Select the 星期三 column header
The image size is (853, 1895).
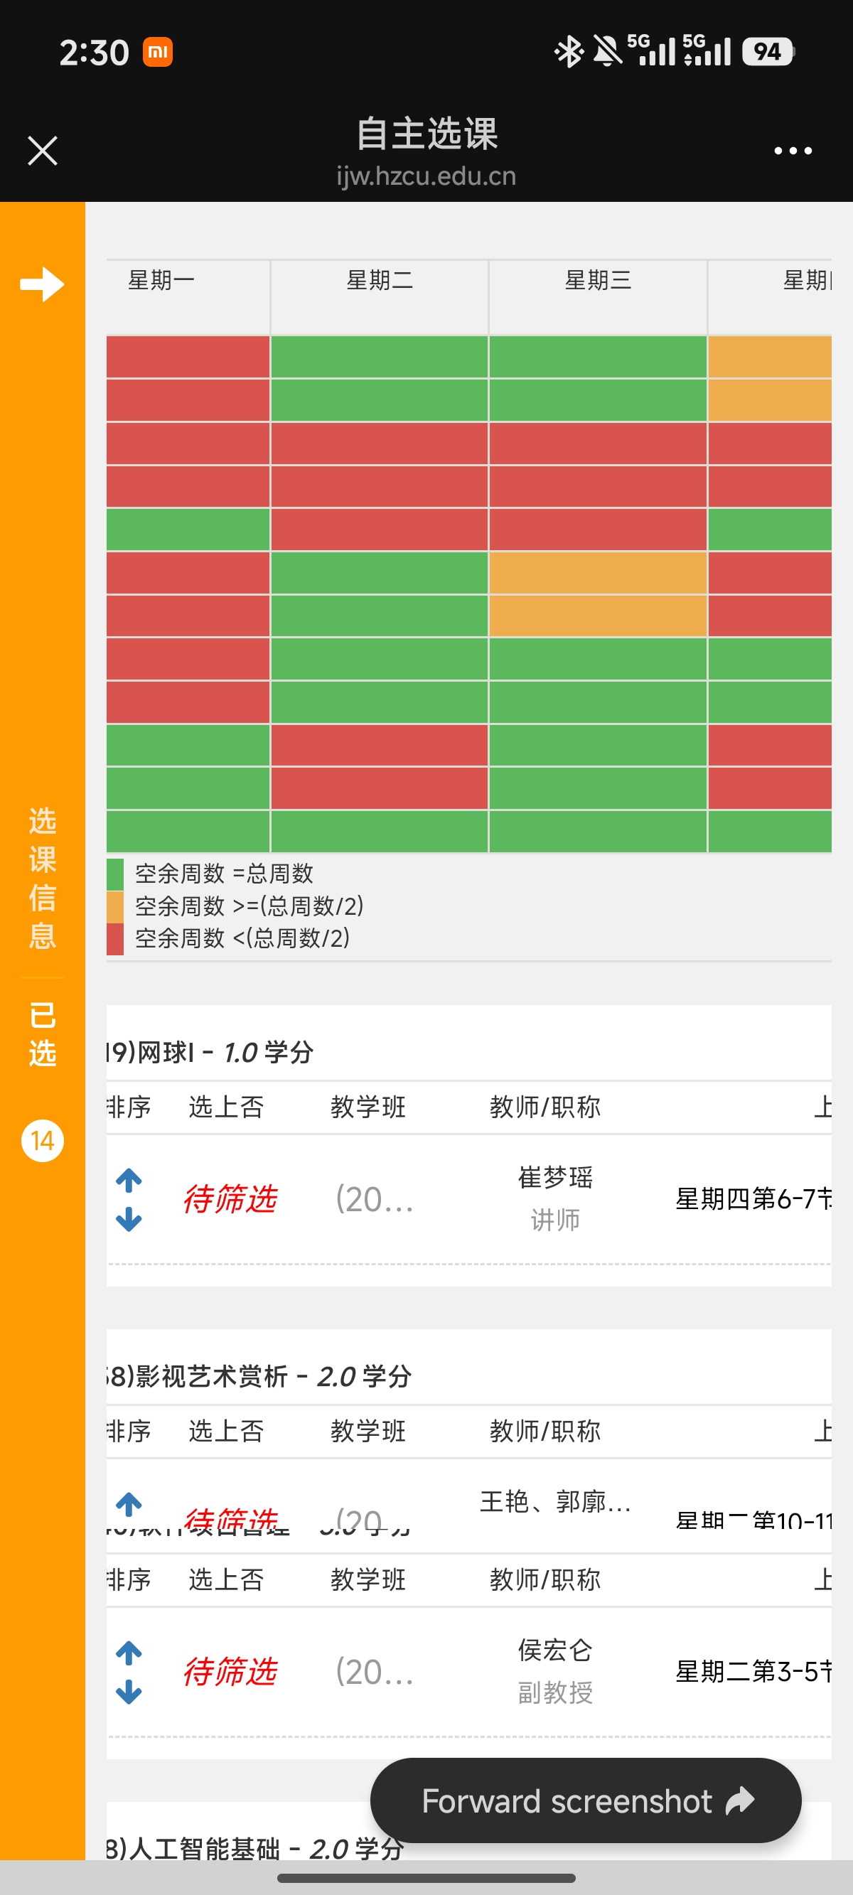599,280
